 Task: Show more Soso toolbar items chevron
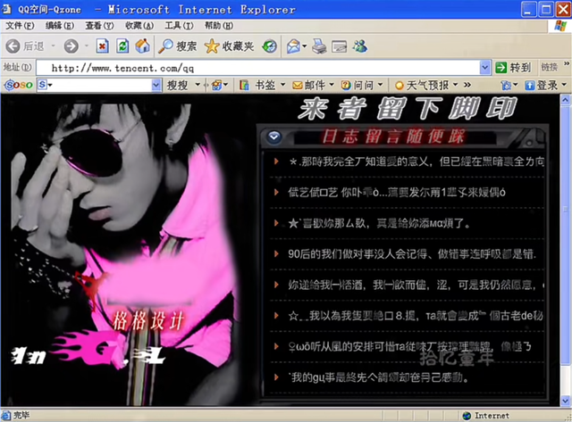point(467,85)
